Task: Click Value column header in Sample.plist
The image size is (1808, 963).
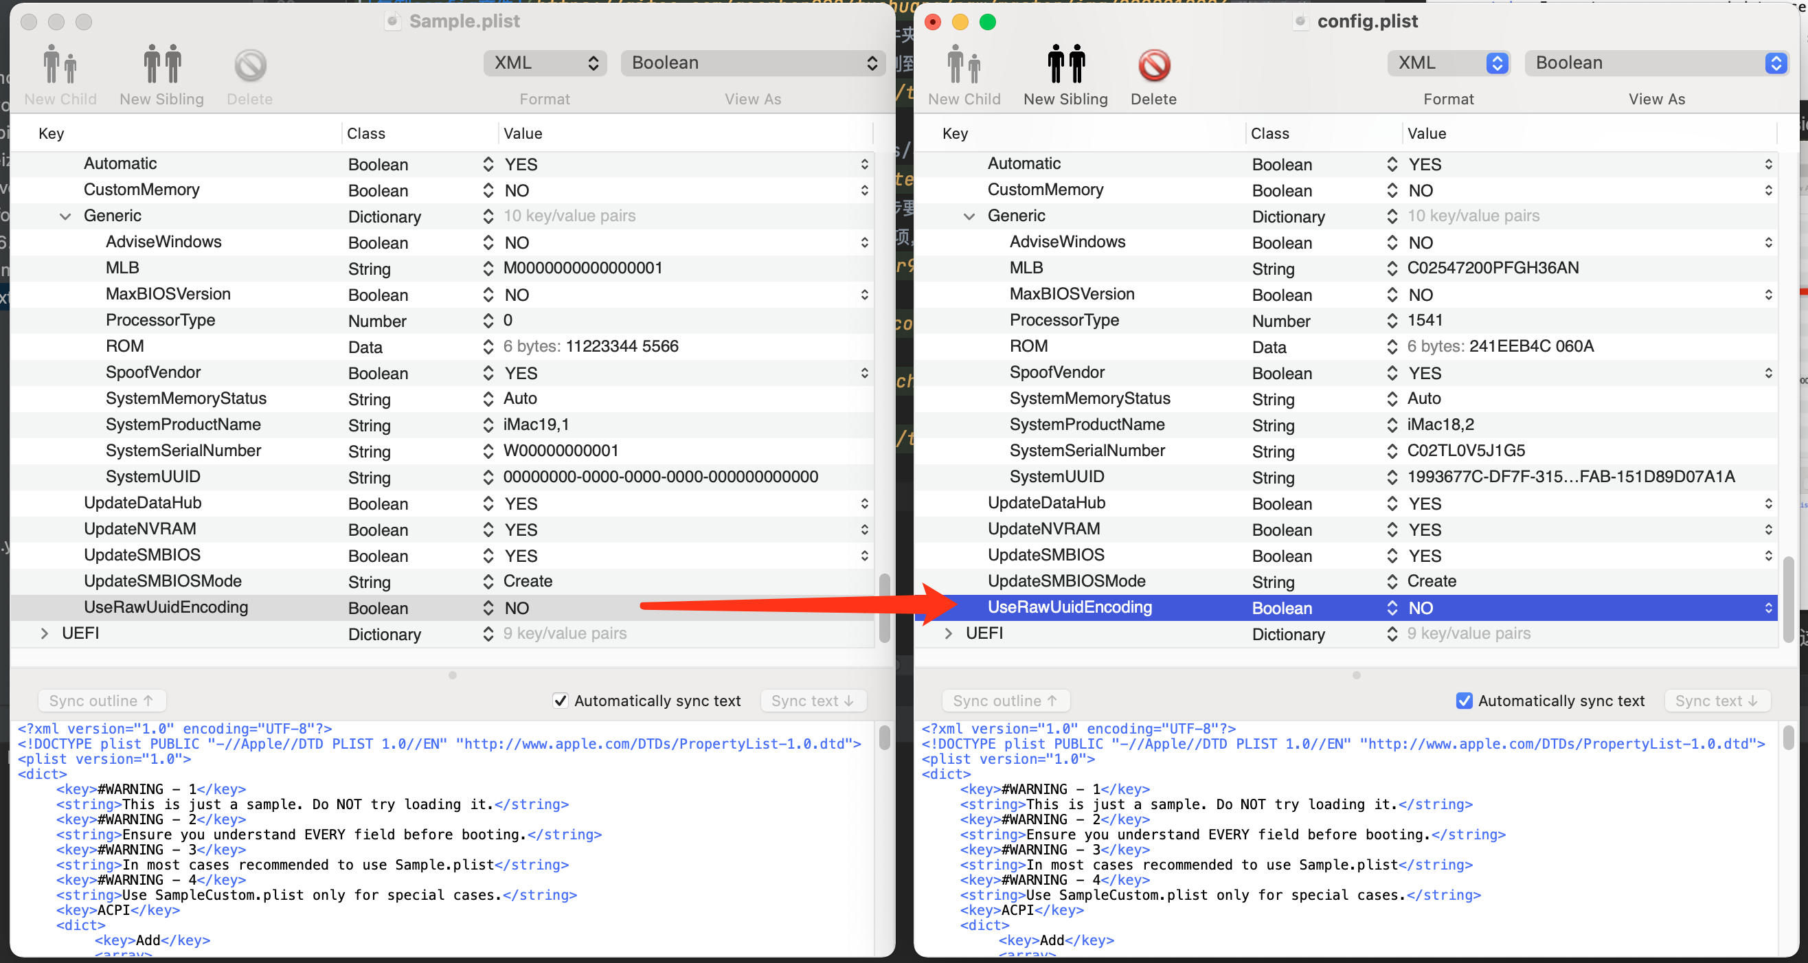Action: pyautogui.click(x=523, y=133)
